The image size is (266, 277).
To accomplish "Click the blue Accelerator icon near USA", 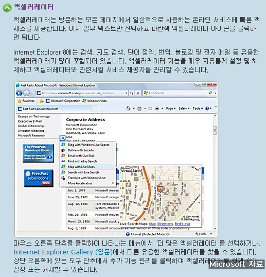I will tap(62, 138).
